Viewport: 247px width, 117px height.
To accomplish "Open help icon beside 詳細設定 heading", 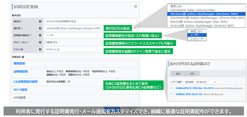I will coord(23,57).
